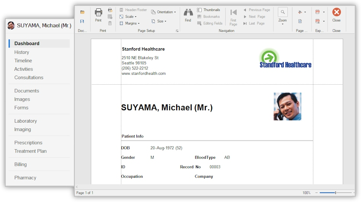Click the report title SUYAMA, Michael (Mr.)

point(167,107)
